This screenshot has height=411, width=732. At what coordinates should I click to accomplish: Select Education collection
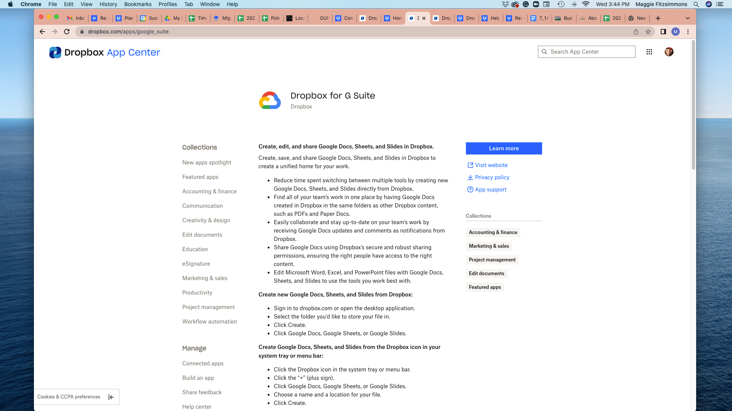point(195,249)
